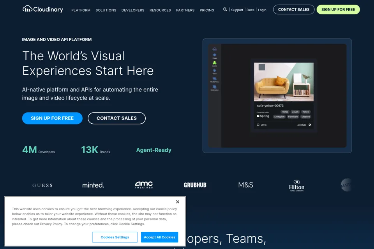Screen dimensions: 374x249
Task: Open Cookies Settings
Action: [115, 237]
